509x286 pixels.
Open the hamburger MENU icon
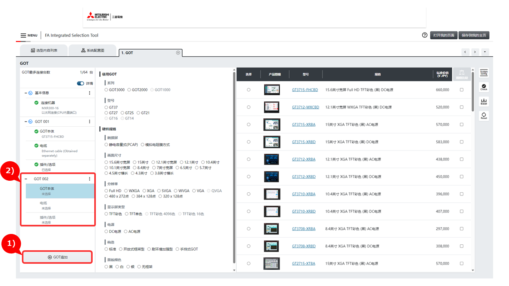point(23,35)
